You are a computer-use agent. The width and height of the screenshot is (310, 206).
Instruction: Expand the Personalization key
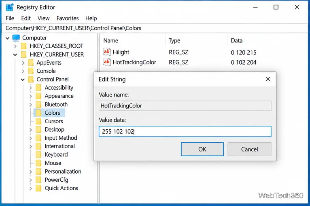coord(31,172)
